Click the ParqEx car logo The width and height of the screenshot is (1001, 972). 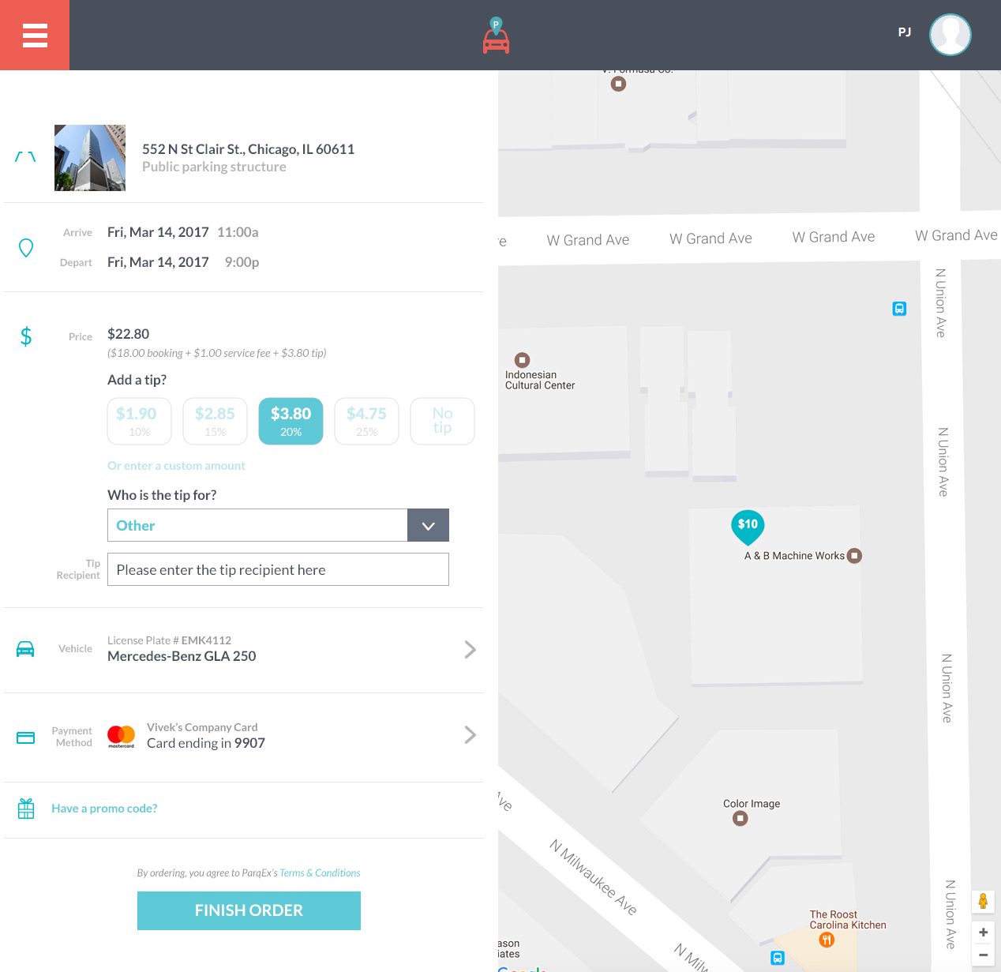(496, 36)
